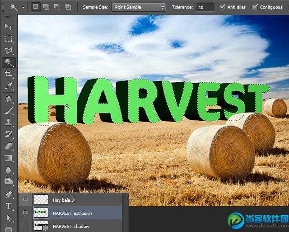Choose Add to Selection mode

(46, 7)
